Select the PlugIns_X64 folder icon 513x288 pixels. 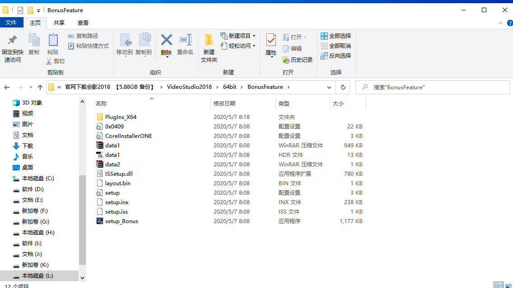[100, 117]
